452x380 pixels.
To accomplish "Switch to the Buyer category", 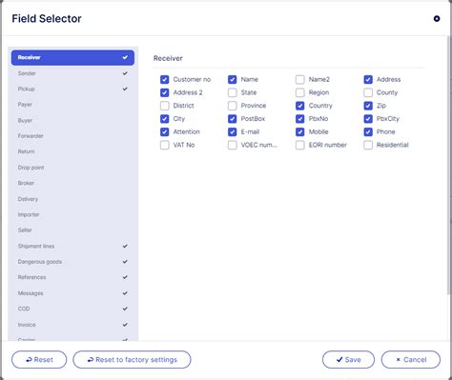I will coord(72,120).
